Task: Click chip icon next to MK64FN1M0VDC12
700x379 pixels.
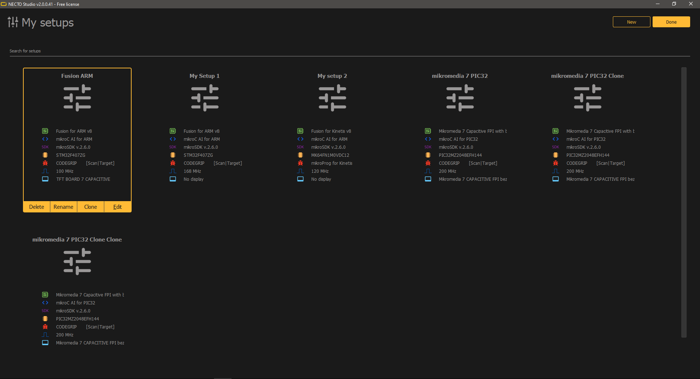Action: point(300,155)
